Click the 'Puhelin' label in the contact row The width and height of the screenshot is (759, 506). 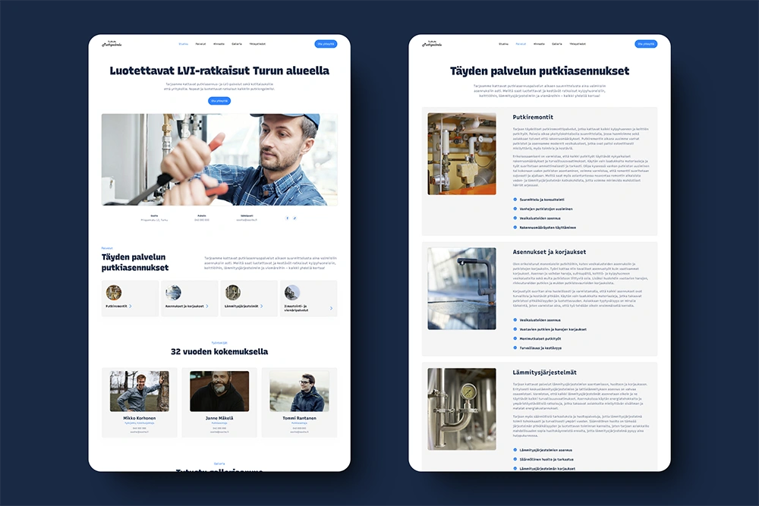(x=202, y=215)
